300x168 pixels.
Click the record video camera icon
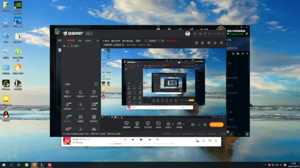pyautogui.click(x=193, y=125)
